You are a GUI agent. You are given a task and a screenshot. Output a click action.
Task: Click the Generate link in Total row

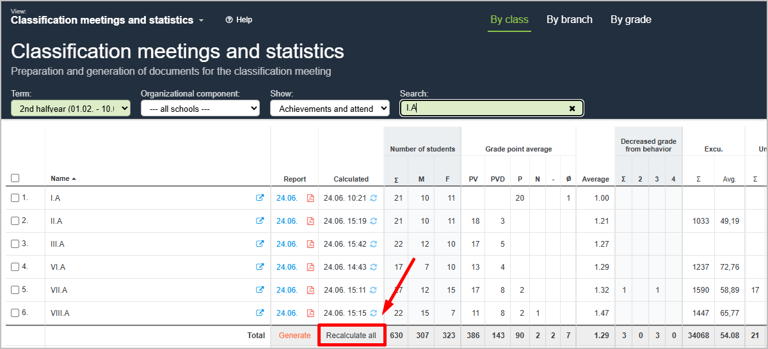294,336
